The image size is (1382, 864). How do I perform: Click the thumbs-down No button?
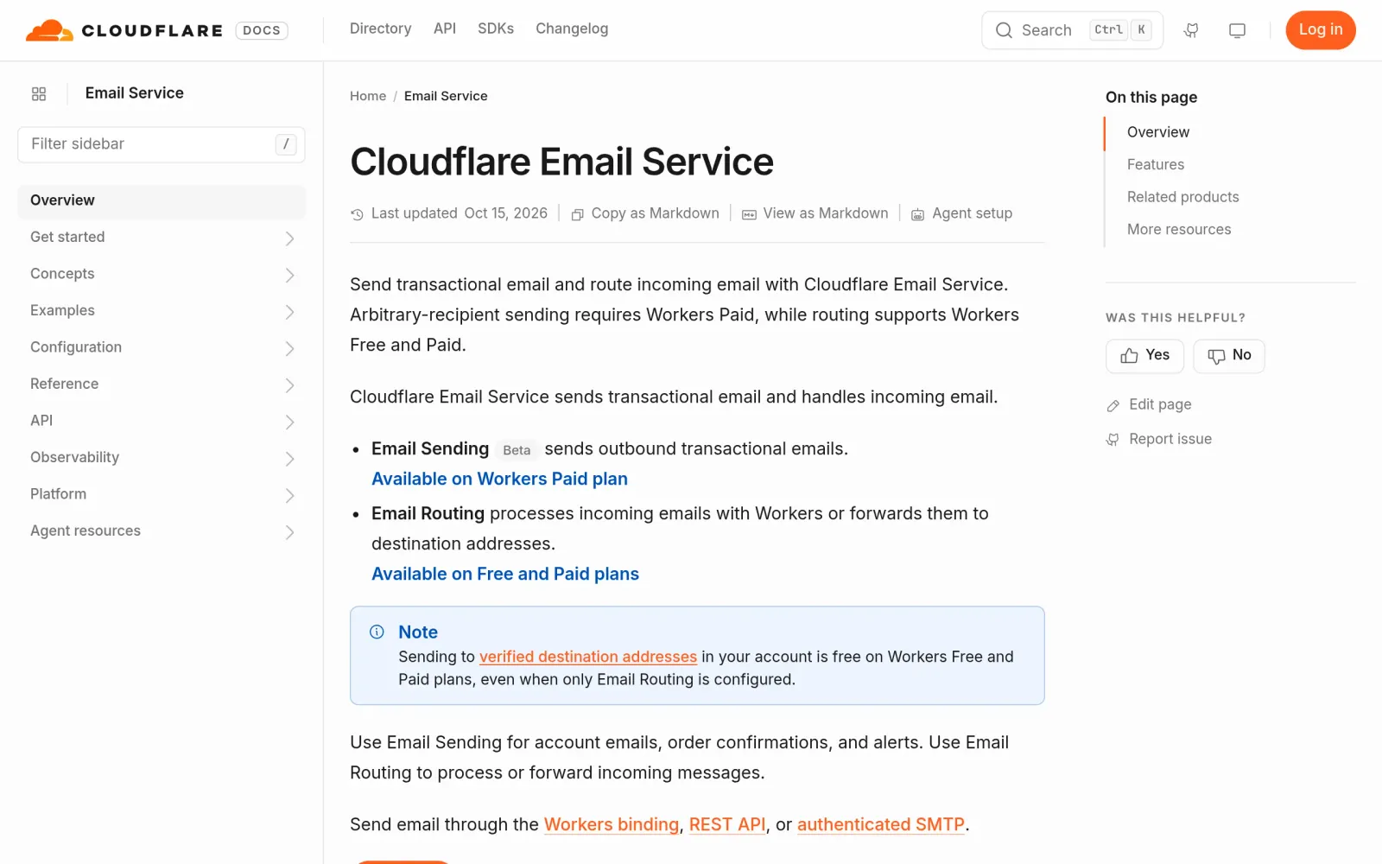(x=1228, y=356)
